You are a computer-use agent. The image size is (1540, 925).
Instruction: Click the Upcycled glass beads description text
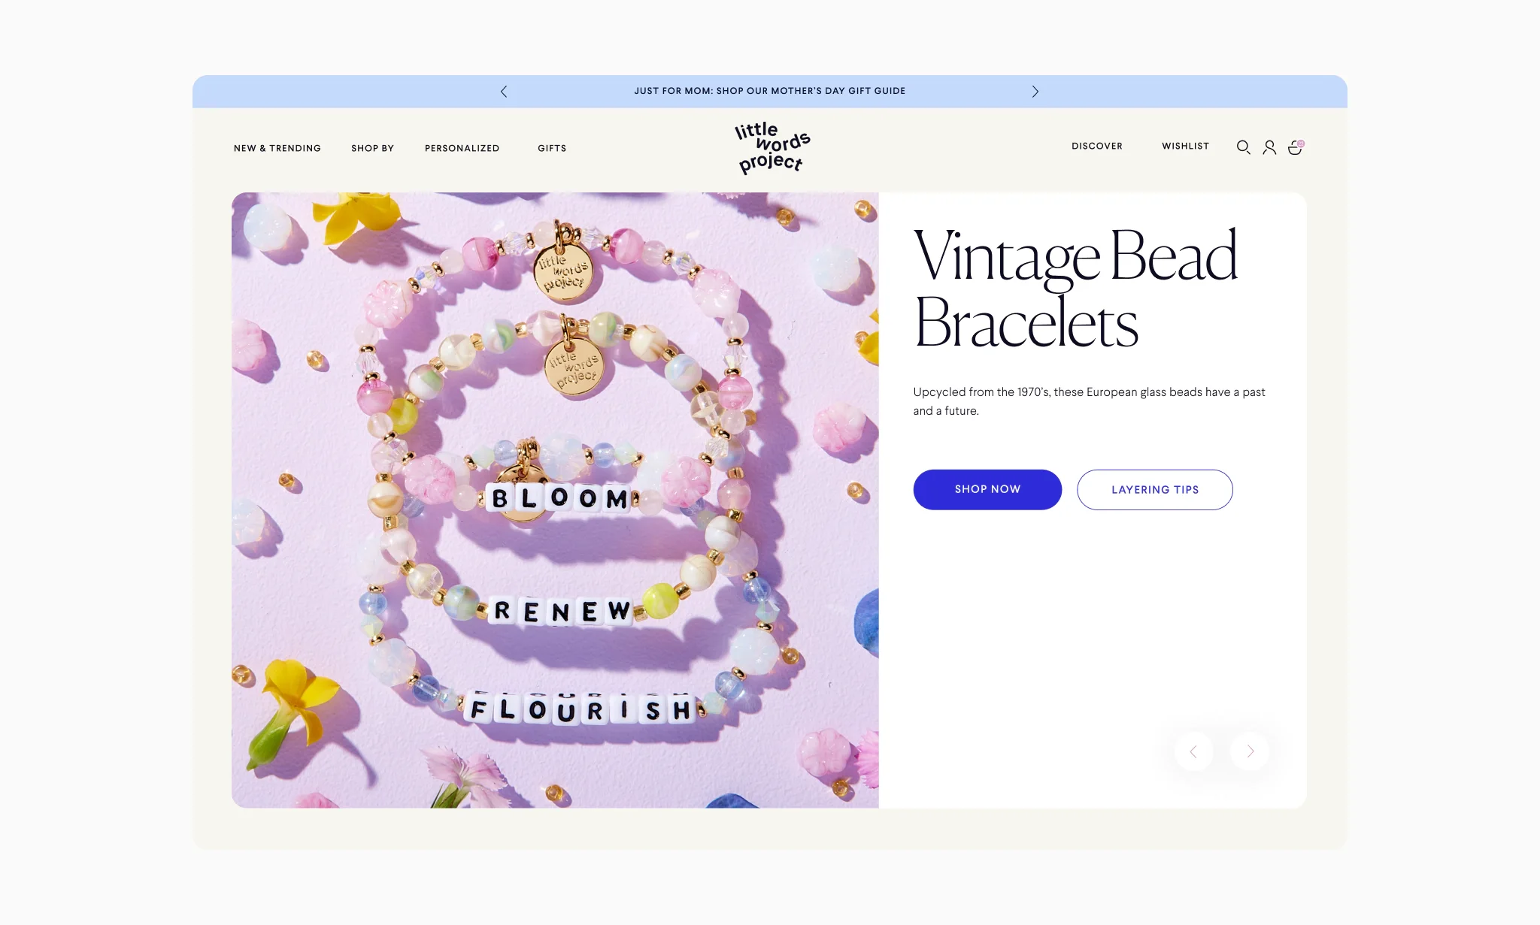[1089, 401]
